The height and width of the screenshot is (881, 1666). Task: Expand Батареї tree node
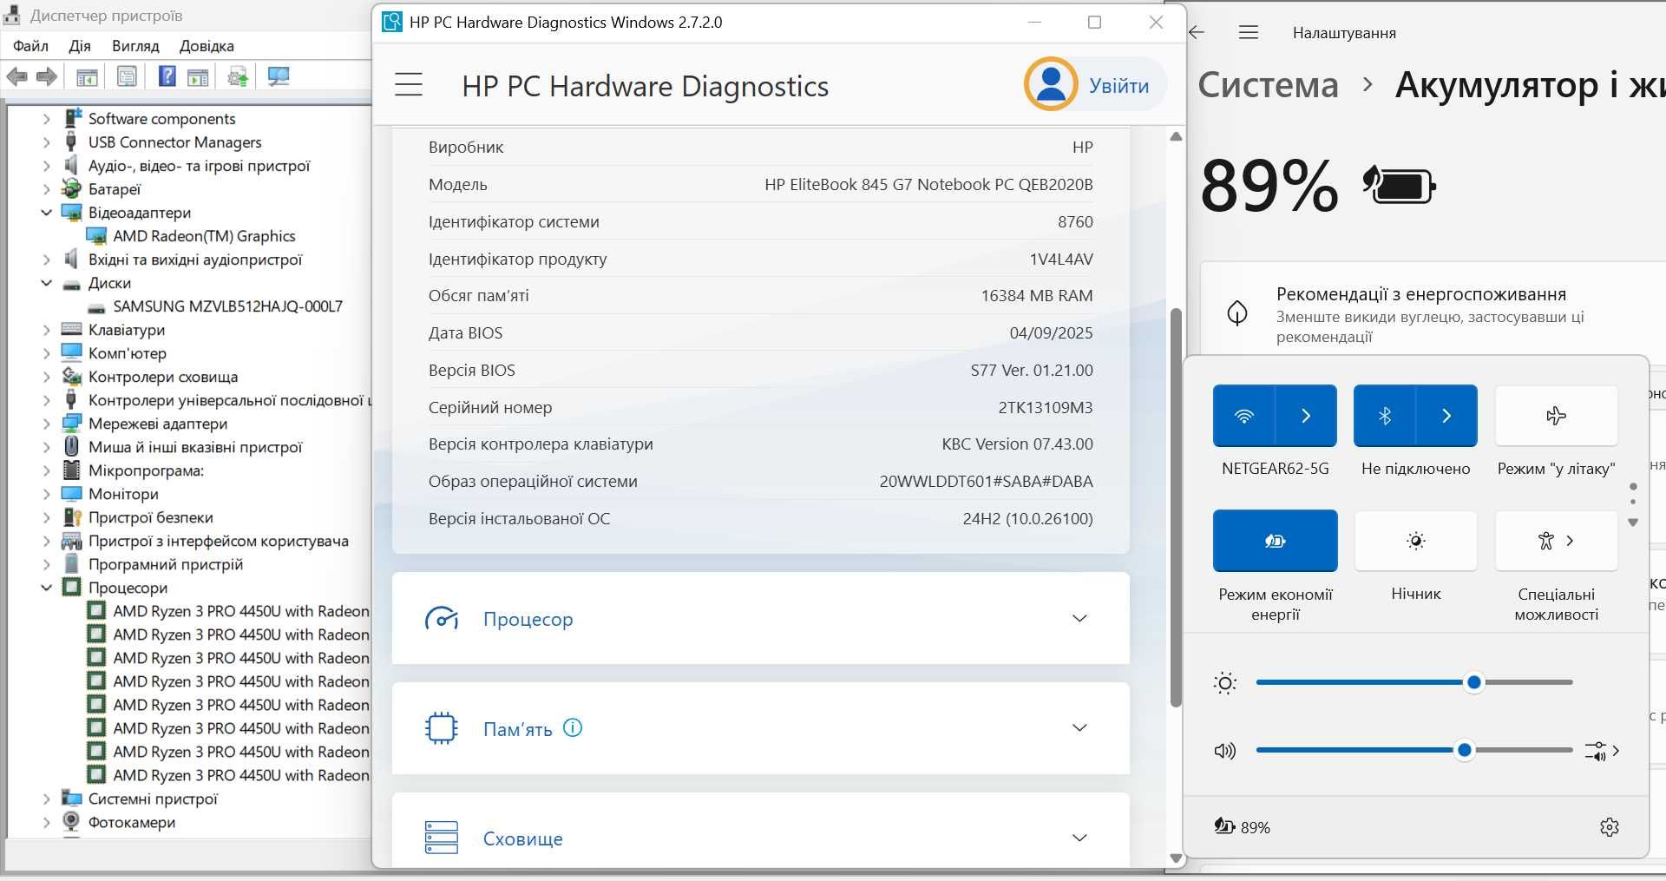tap(47, 189)
